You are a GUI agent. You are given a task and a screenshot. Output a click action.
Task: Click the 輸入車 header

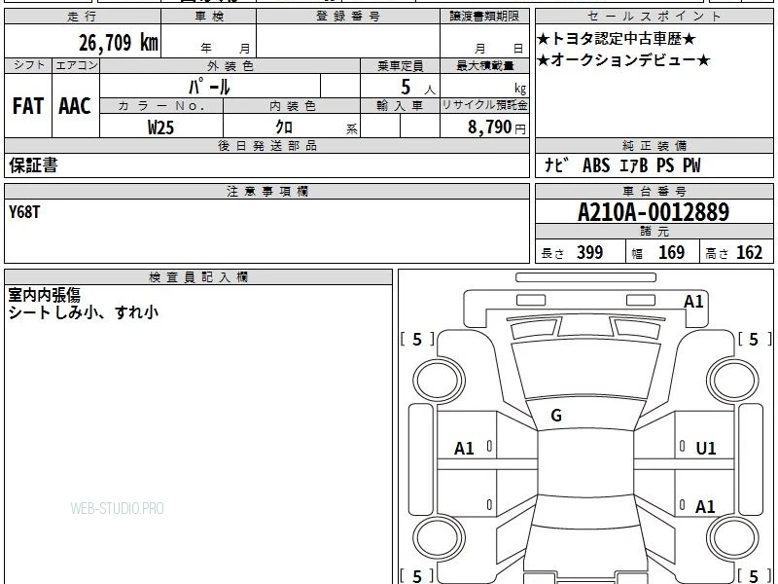click(x=400, y=106)
